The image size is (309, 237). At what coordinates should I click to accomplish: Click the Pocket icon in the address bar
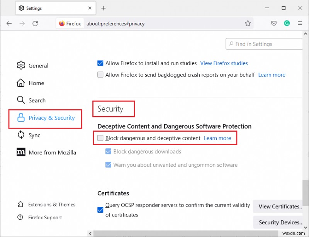click(x=274, y=23)
